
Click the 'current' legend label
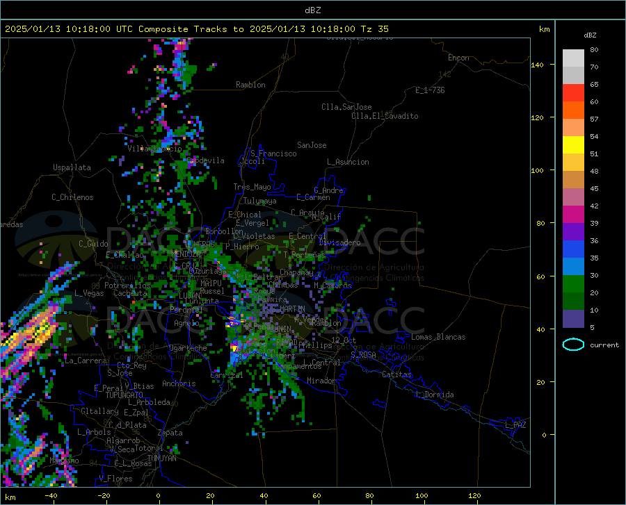coord(604,345)
